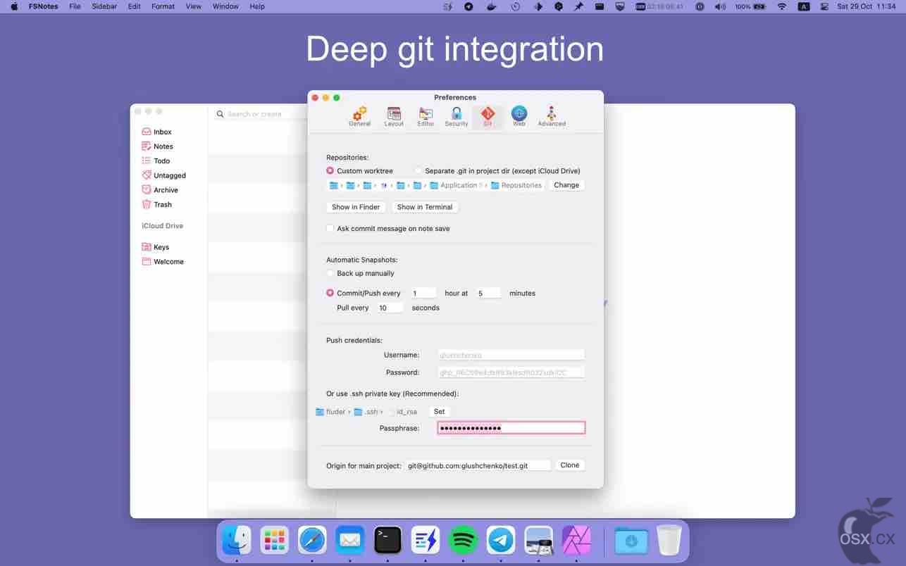Viewport: 906px width, 566px height.
Task: Open the View menu
Action: (x=194, y=6)
